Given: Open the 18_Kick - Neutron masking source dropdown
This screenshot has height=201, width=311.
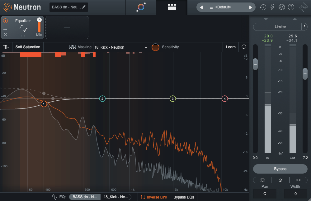Looking at the screenshot, I should click(x=121, y=47).
